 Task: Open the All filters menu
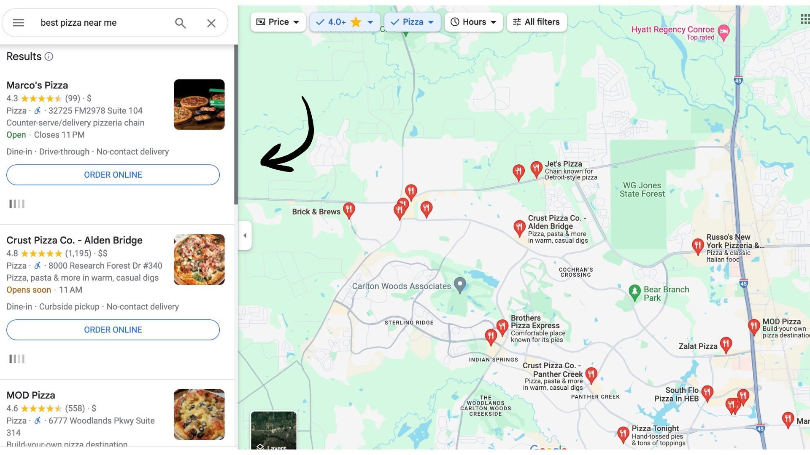536,22
